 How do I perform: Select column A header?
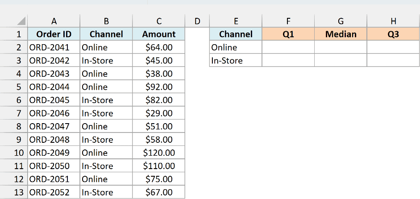click(x=54, y=21)
